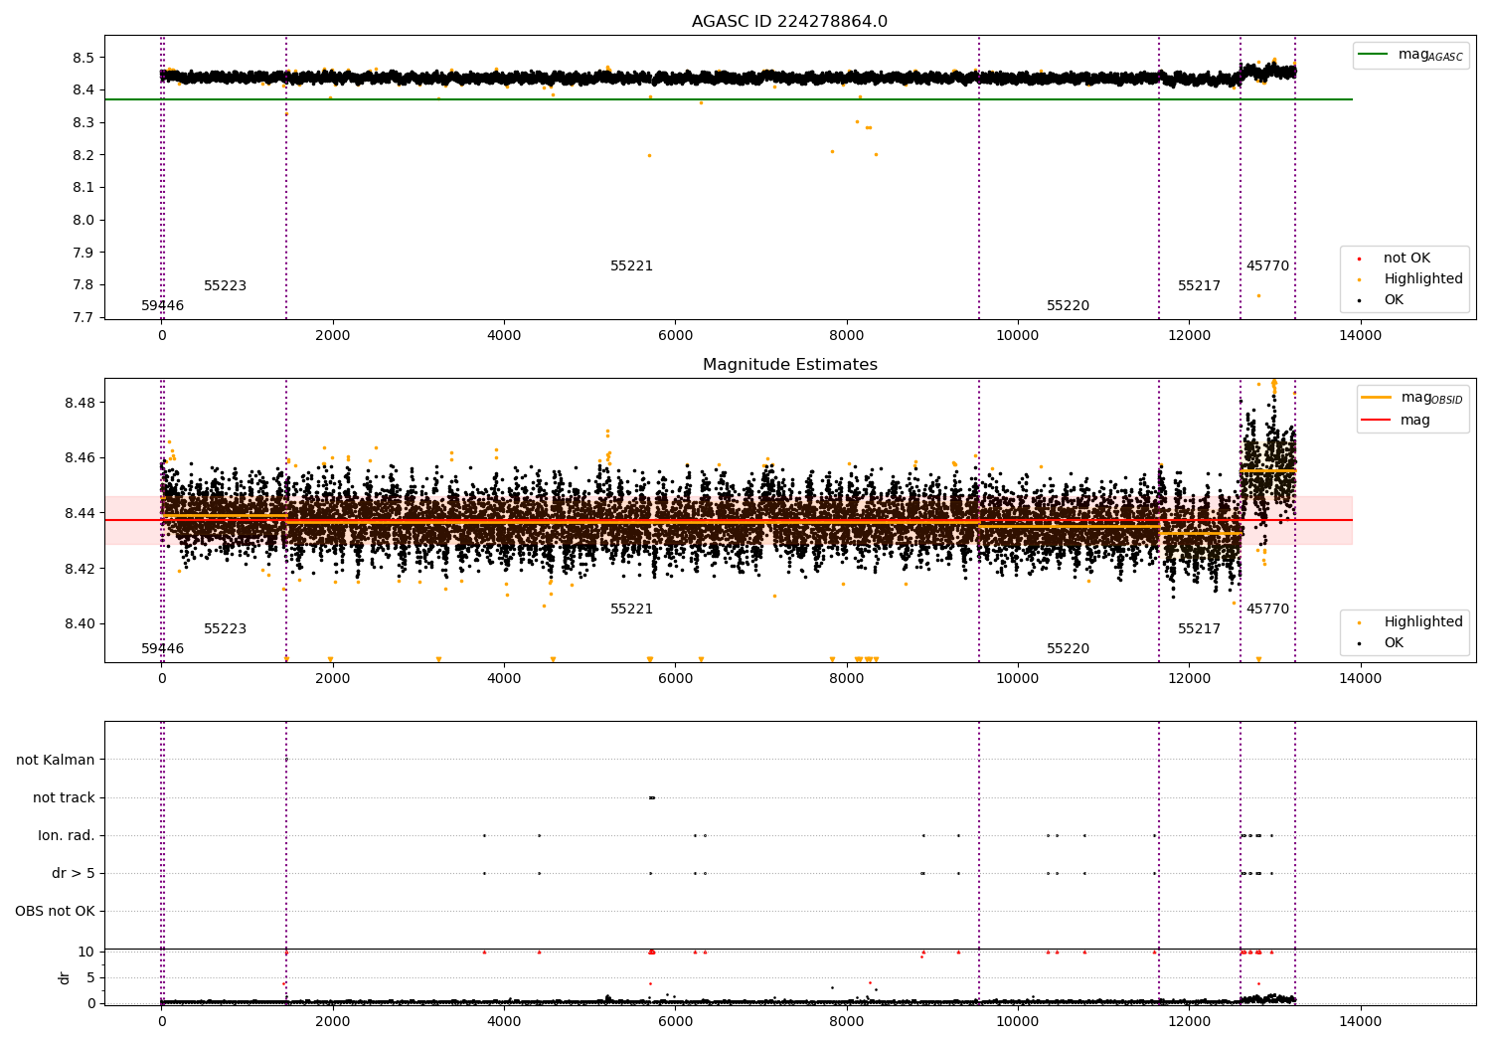Click the 5 tick on the dr axis

coord(90,977)
